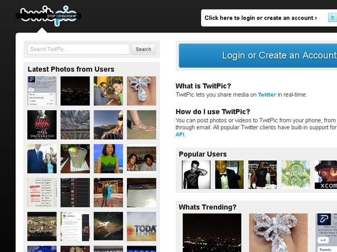Open the xcom popular user avatar
337x252 pixels.
click(x=326, y=175)
